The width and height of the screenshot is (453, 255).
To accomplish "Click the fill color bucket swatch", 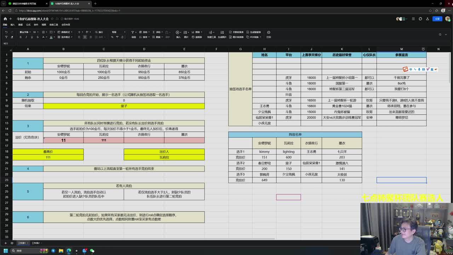I will [51, 37].
